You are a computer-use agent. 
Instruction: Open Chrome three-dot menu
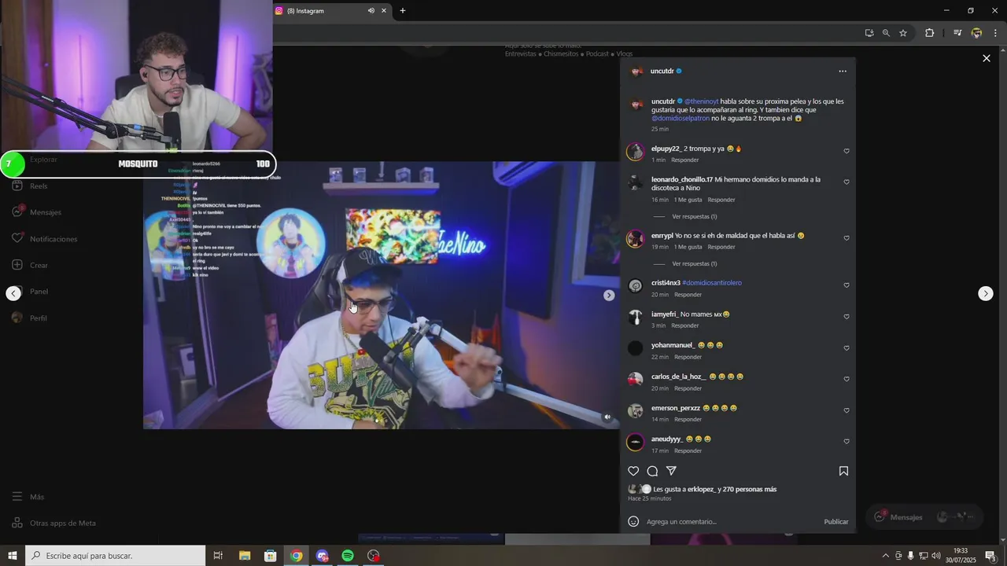pos(996,33)
